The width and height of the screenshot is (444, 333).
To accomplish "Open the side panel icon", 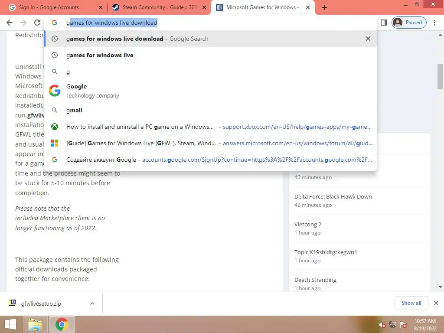I will [384, 23].
